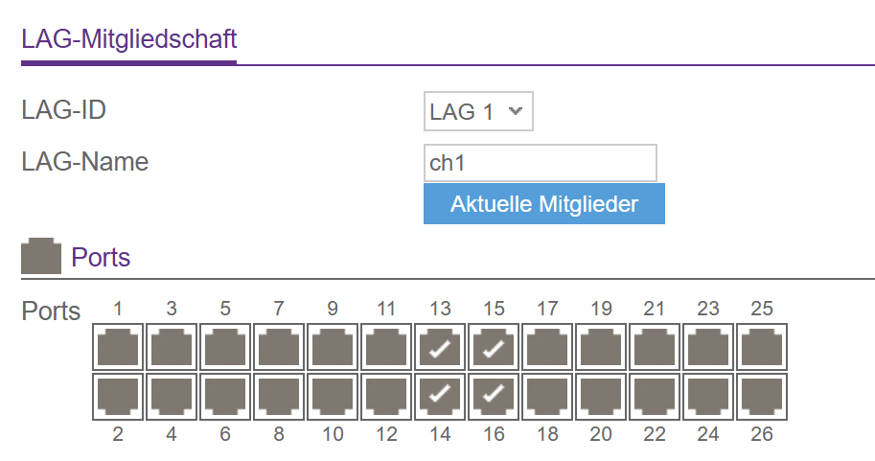
Task: Uncheck port 15 LAG membership
Action: (x=494, y=347)
